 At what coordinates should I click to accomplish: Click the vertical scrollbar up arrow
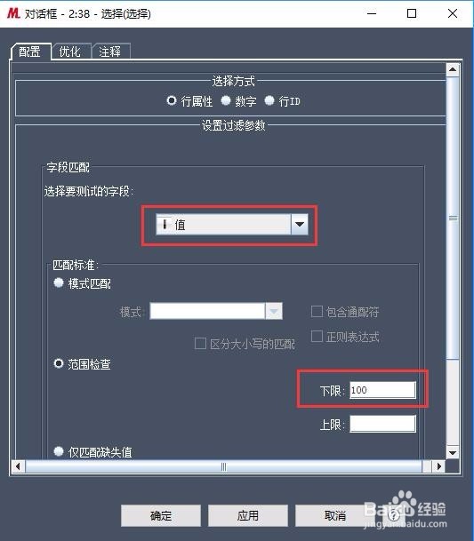pyautogui.click(x=453, y=70)
